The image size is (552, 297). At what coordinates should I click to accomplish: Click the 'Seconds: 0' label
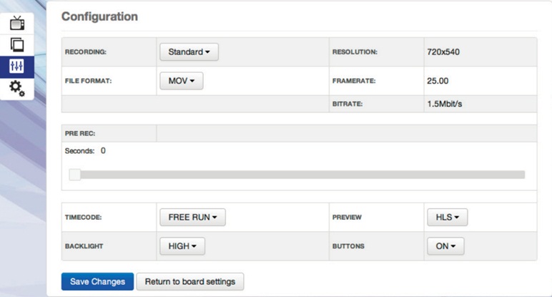click(x=85, y=151)
